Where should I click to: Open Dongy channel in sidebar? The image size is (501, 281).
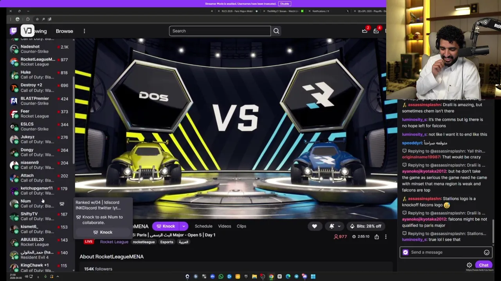(x=39, y=152)
